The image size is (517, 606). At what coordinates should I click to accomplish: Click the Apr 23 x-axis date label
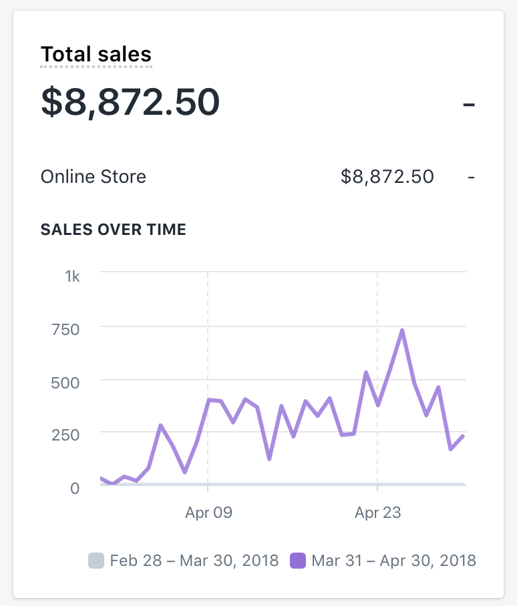[378, 513]
